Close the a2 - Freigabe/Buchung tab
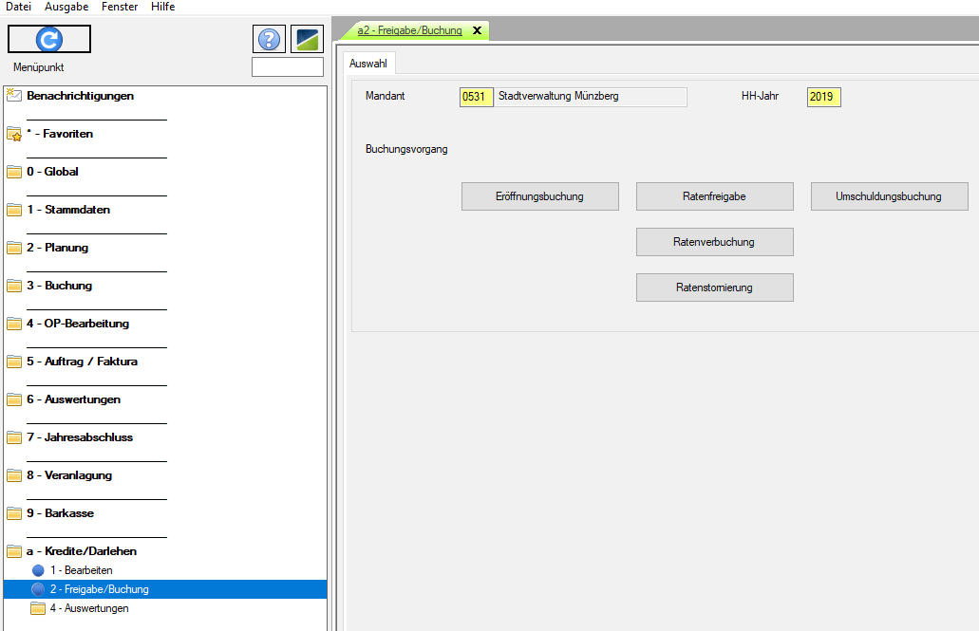This screenshot has height=631, width=979. 477,30
